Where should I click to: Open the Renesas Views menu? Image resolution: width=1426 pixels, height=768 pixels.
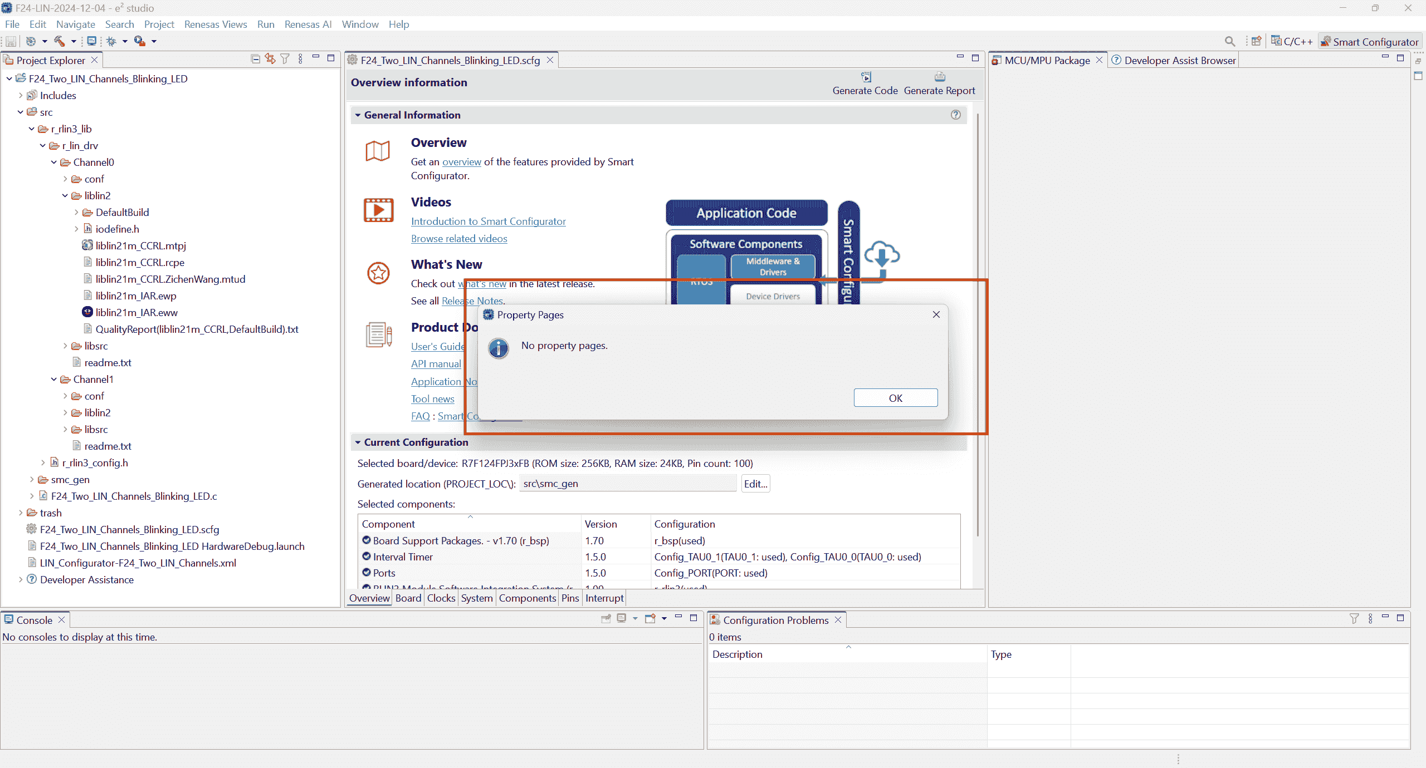click(x=216, y=24)
